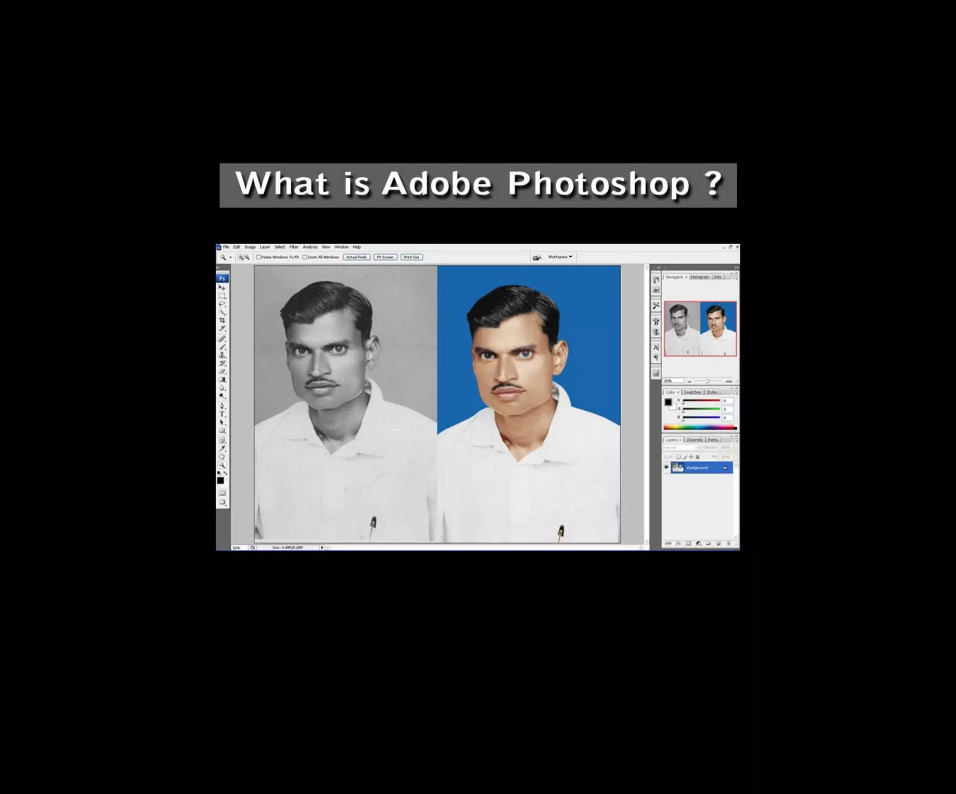Select the Hand tool
This screenshot has height=794, width=956.
click(x=222, y=456)
